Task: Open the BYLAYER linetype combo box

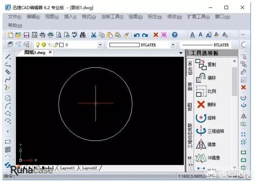Action: (206, 45)
